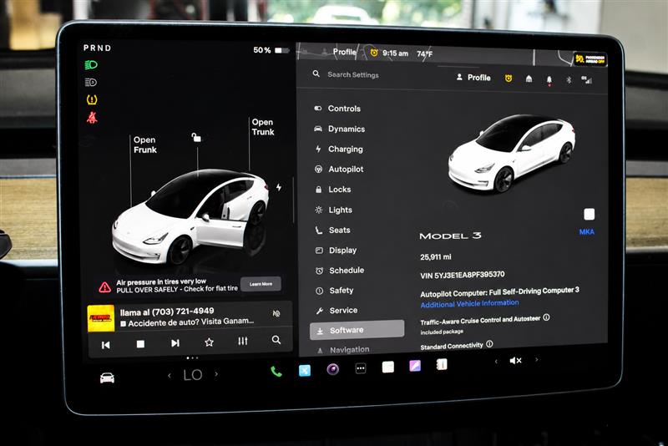This screenshot has height=446, width=668.
Task: Tap info icon beside Traffic-Aware Cruise Control
Action: click(x=547, y=317)
